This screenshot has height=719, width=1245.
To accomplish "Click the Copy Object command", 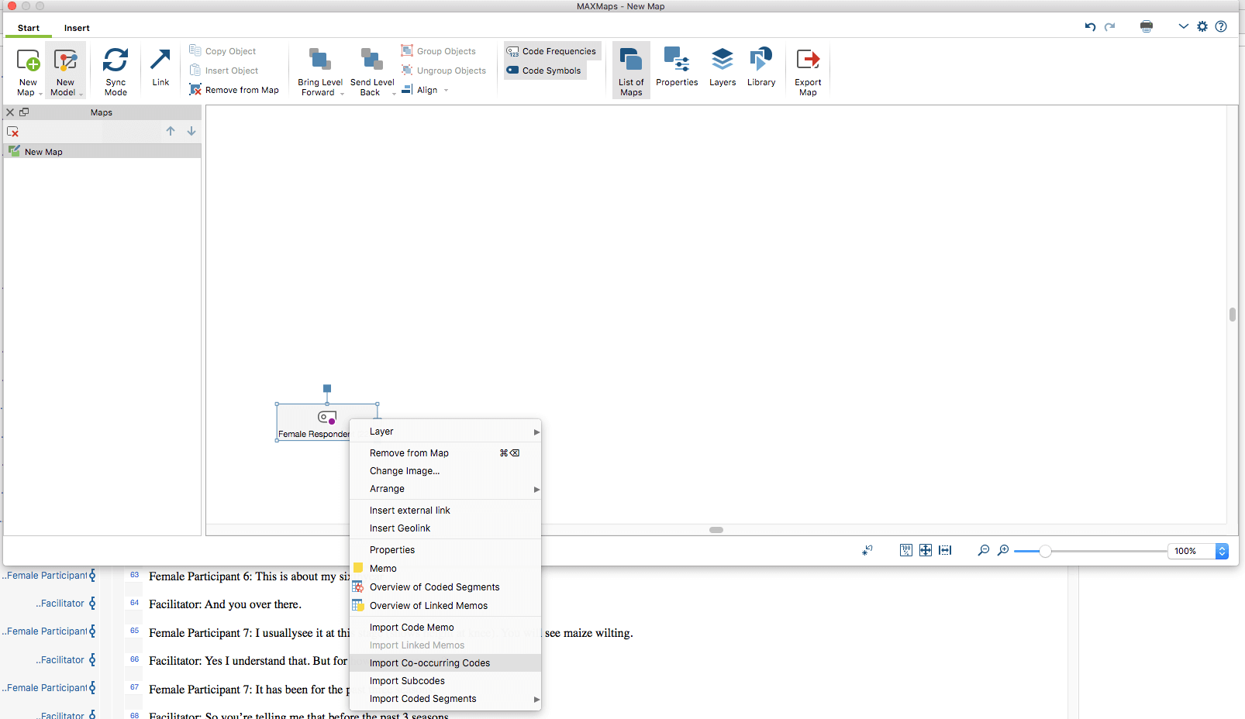I will tap(222, 51).
